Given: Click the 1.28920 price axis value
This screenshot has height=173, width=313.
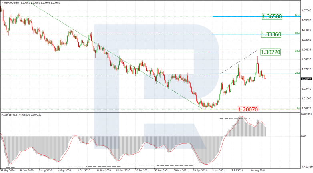Looking at the screenshot, I should click(307, 60).
